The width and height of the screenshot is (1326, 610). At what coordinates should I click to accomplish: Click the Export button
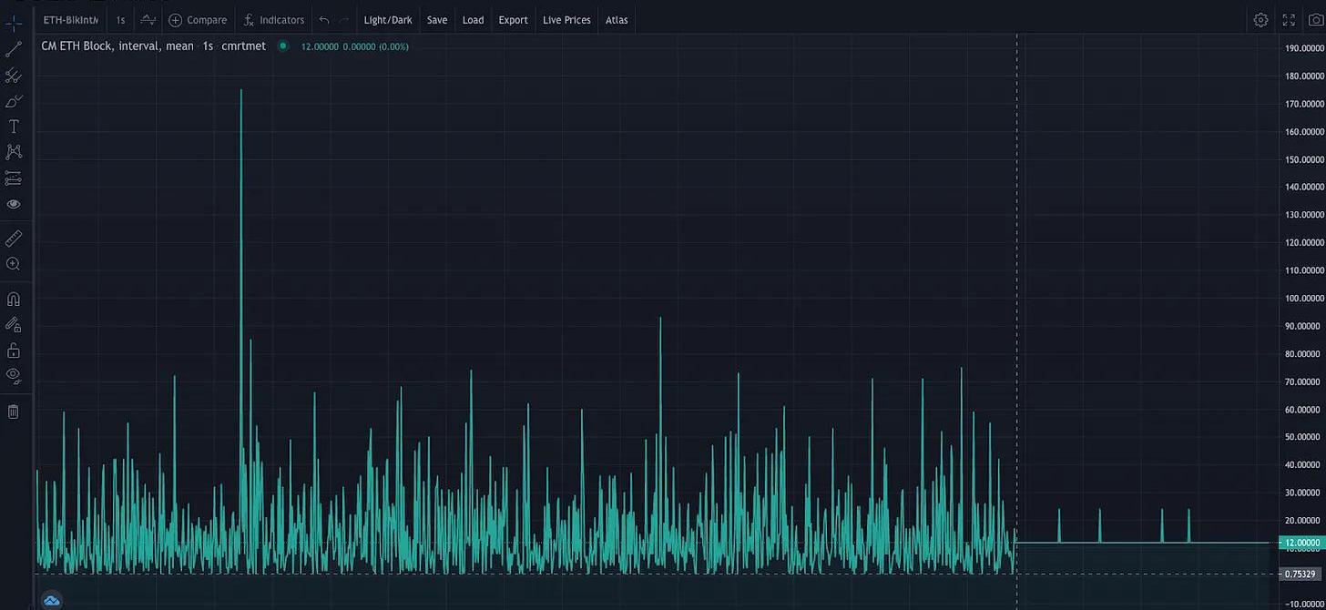click(513, 20)
